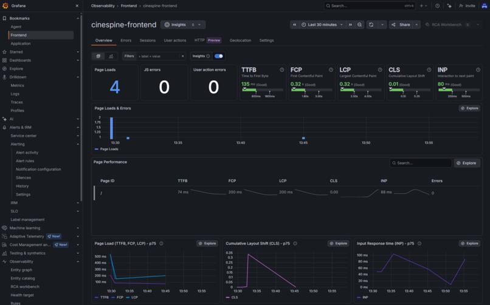Open the CLS help icon
Viewport: 490px width, 305px height.
coord(429,70)
